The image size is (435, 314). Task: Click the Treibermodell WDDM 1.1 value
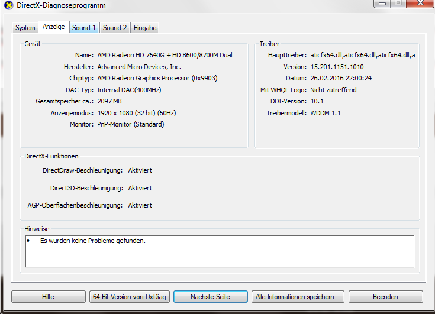pyautogui.click(x=326, y=113)
